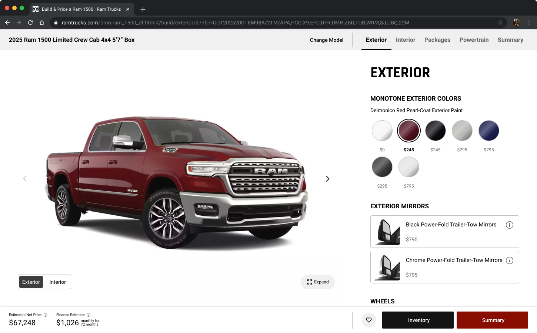The width and height of the screenshot is (537, 333).
Task: Save build with the heart icon
Action: pyautogui.click(x=369, y=320)
